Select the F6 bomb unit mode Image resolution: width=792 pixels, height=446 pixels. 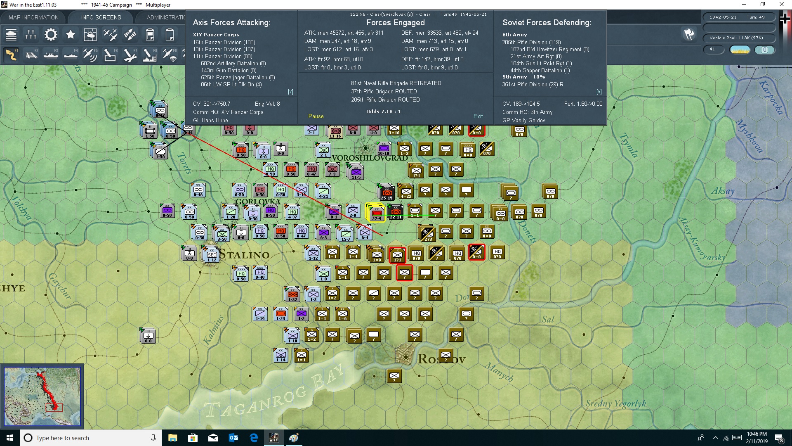[x=110, y=55]
